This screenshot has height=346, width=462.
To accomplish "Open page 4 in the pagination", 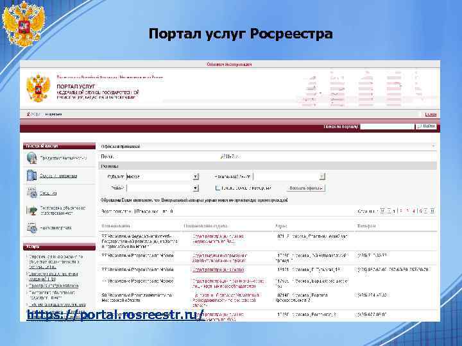I will [414, 211].
